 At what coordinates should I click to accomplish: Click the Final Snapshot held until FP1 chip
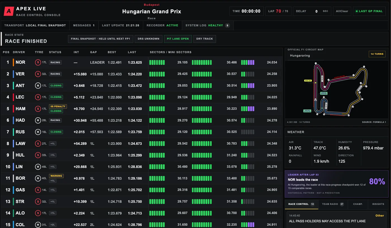(x=101, y=39)
